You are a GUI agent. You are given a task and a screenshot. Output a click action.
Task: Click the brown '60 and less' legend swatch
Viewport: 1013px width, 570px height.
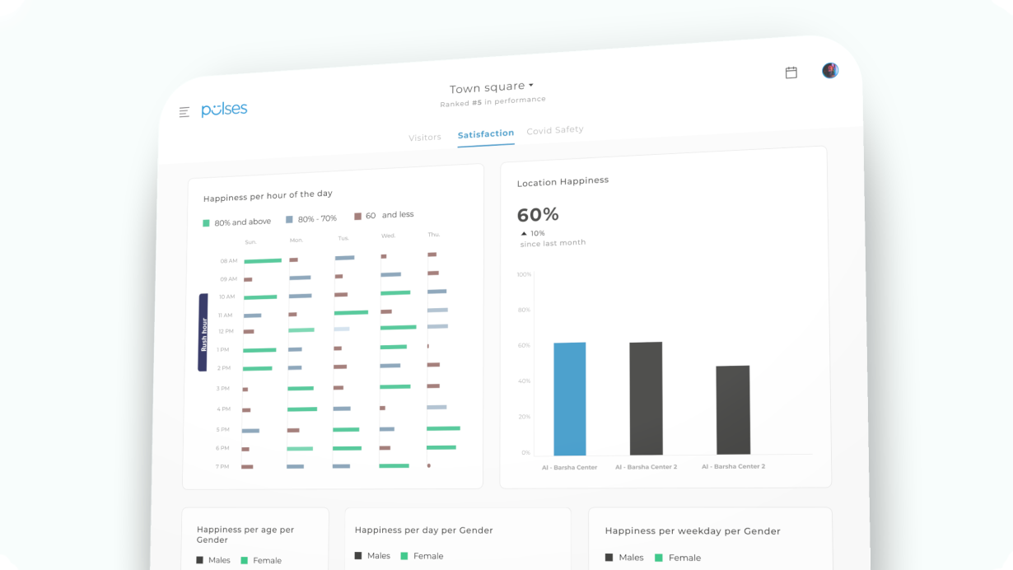pos(357,216)
